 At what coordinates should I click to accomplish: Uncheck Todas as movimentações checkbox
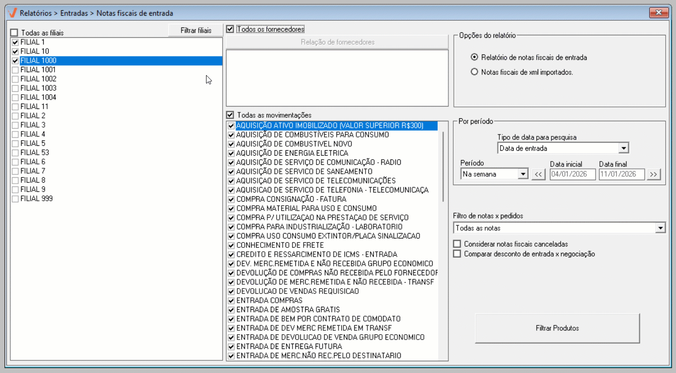230,115
